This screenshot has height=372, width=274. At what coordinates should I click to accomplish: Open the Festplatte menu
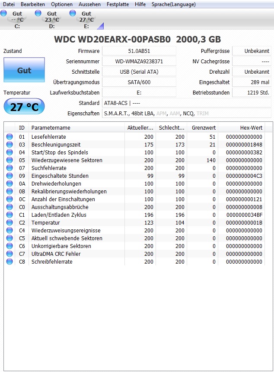118,4
